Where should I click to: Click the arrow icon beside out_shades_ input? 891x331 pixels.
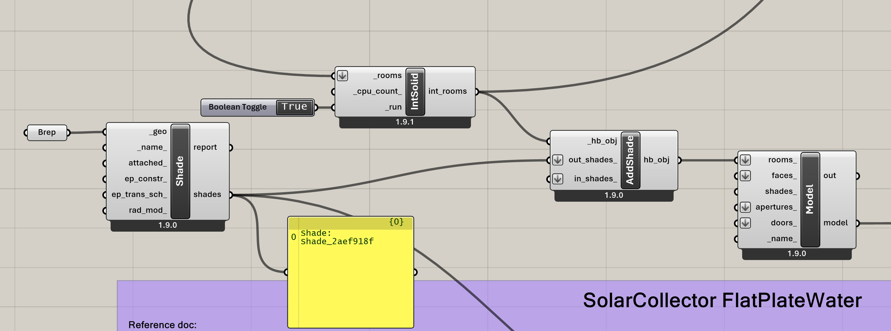coord(557,160)
